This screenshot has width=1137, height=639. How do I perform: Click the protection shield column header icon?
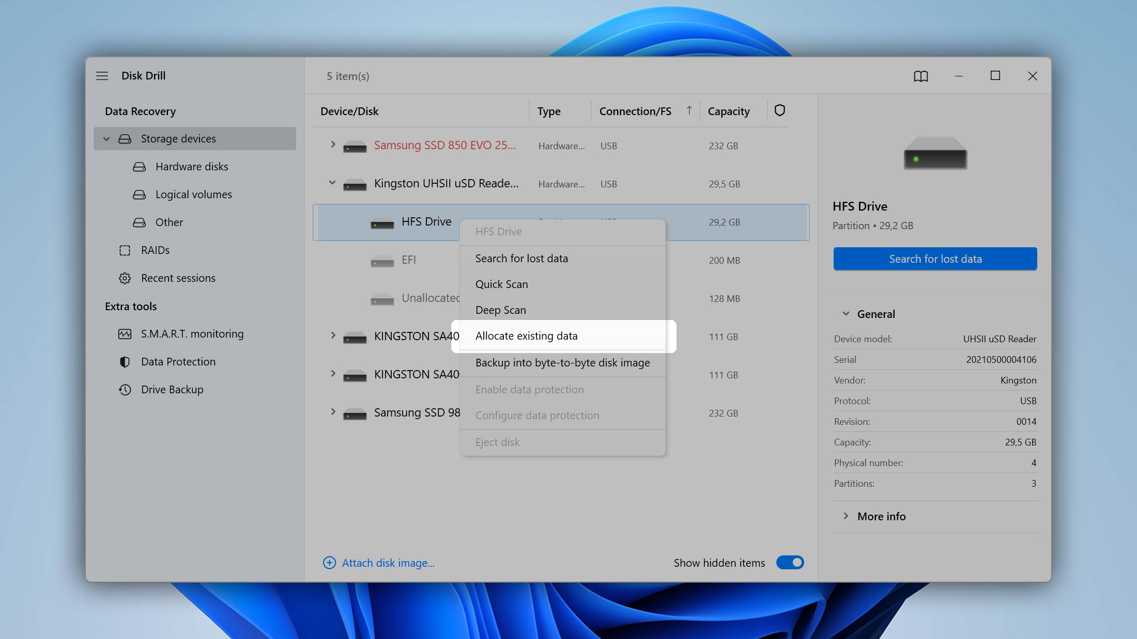click(780, 110)
